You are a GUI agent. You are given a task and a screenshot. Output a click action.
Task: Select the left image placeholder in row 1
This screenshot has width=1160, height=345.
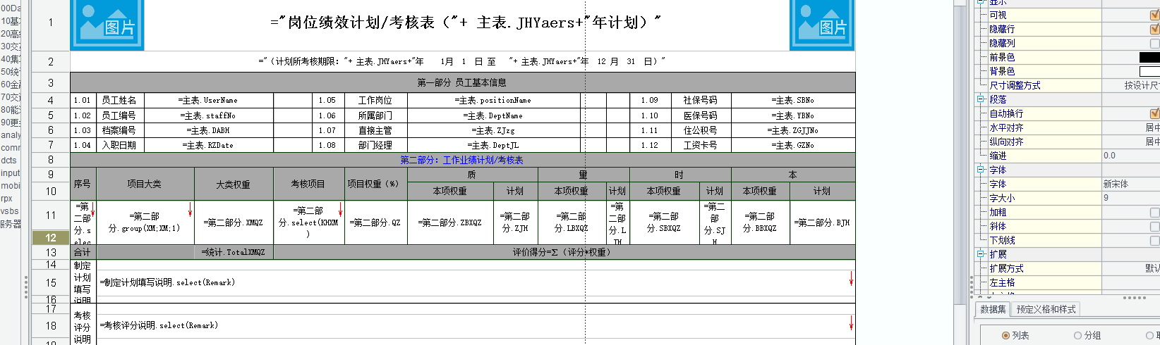(107, 24)
